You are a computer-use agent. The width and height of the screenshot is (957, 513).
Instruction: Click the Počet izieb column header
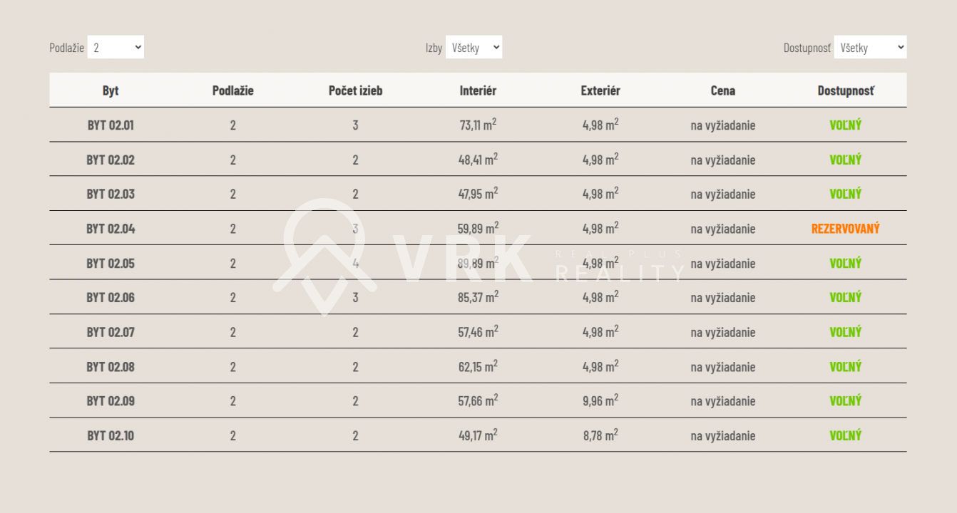pos(355,90)
